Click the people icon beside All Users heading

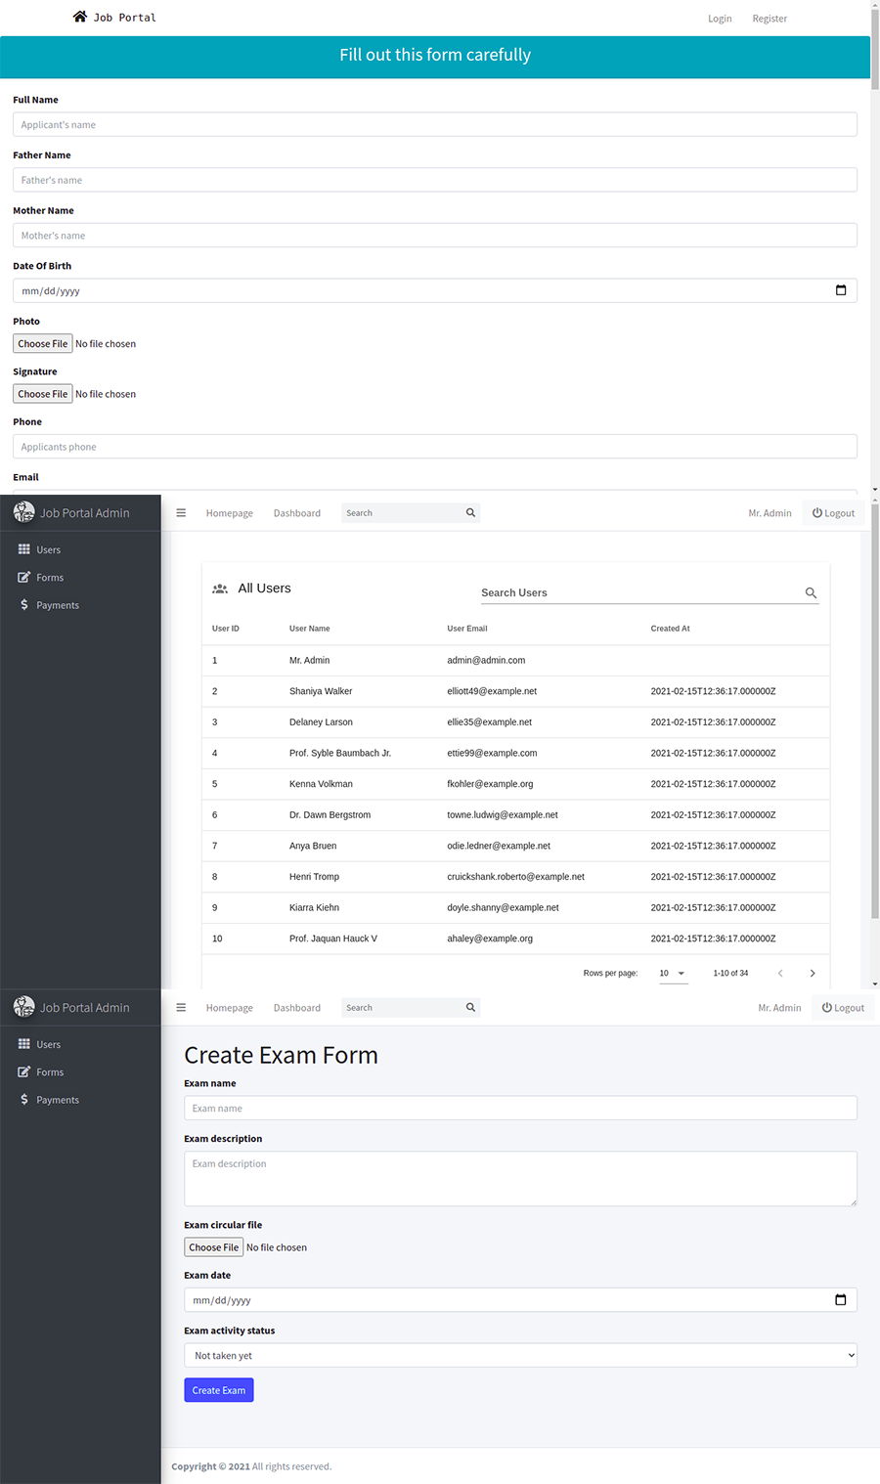click(220, 589)
